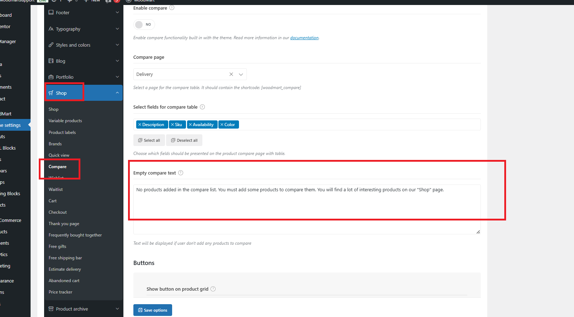Click Save options button
574x317 pixels.
tap(153, 310)
